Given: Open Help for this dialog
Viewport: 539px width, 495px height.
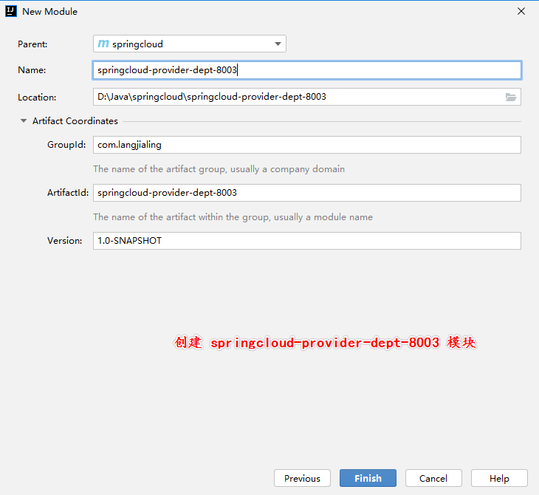Looking at the screenshot, I should pos(499,478).
